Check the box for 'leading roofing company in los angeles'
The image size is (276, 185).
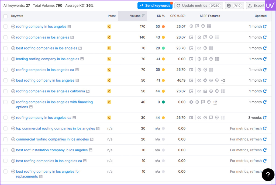click(x=5, y=59)
